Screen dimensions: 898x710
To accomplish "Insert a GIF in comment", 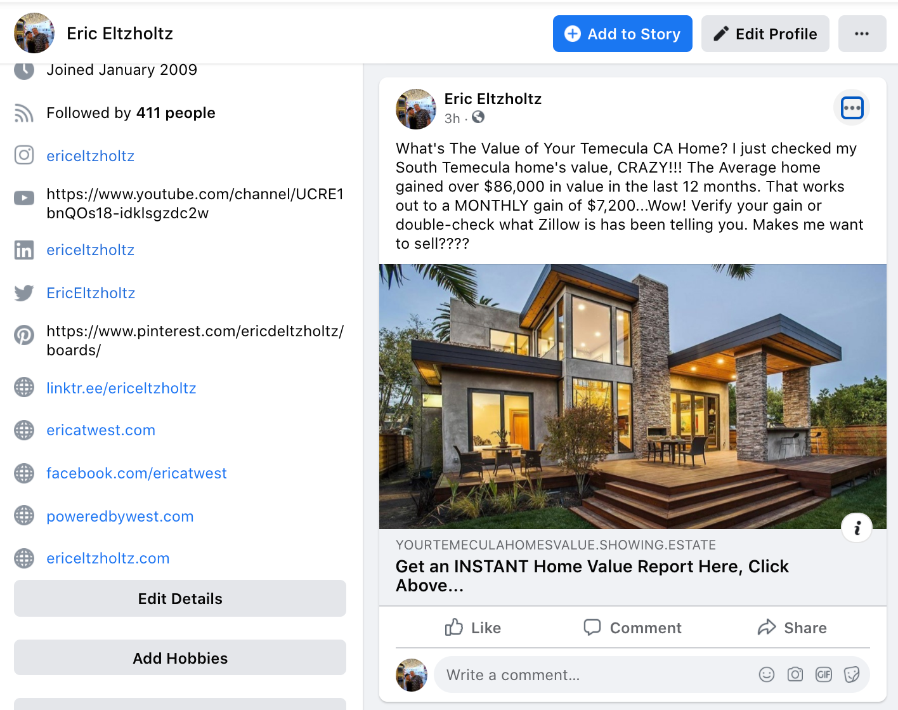I will (x=824, y=674).
